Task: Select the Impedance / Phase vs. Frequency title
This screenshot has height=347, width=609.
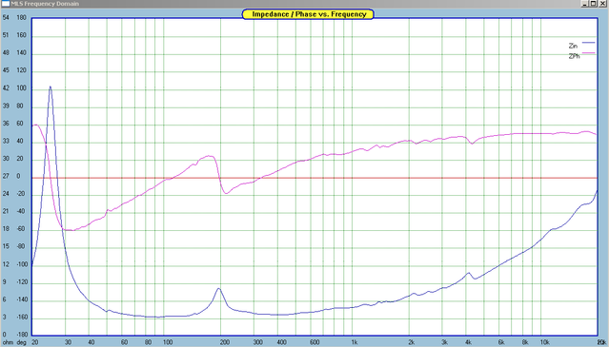Action: 309,14
